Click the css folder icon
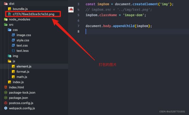The width and height of the screenshot is (189, 115). click(x=10, y=30)
